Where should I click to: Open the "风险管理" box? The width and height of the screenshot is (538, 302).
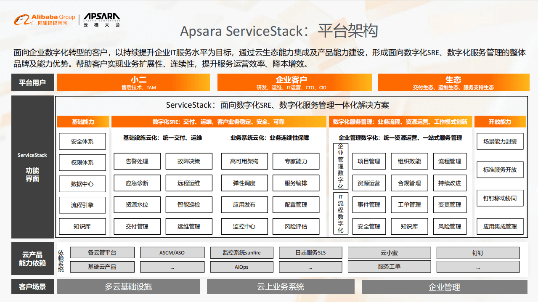point(450,226)
